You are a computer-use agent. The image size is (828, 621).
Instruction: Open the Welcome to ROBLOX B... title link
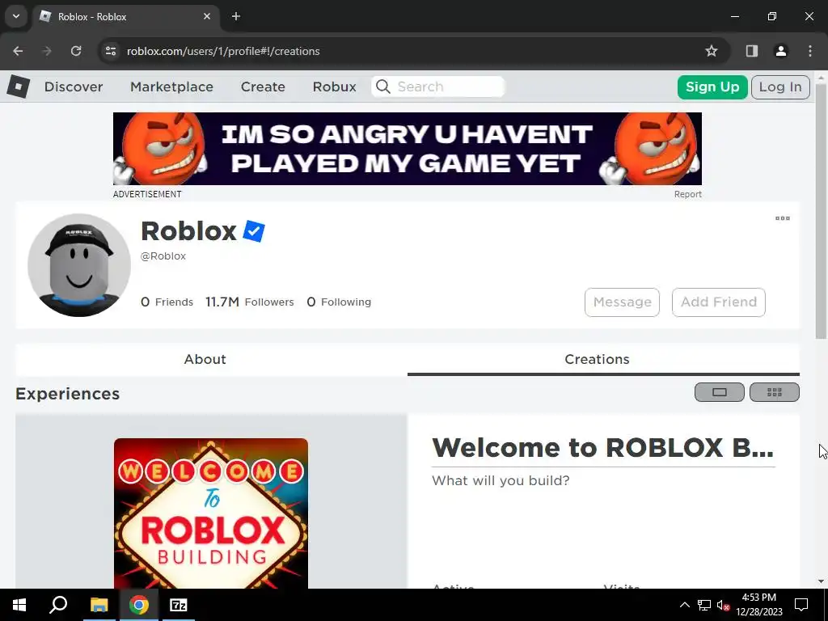click(602, 448)
